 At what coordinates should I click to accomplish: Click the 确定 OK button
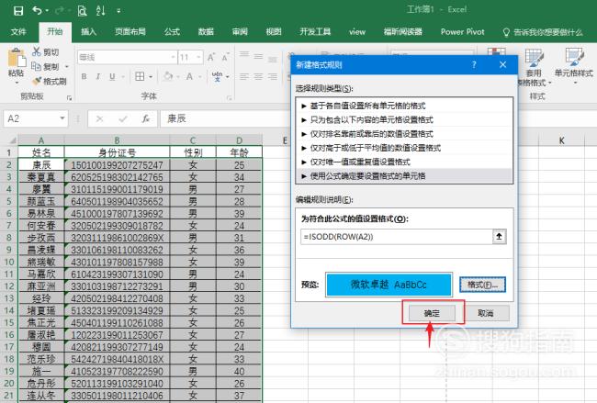[433, 313]
